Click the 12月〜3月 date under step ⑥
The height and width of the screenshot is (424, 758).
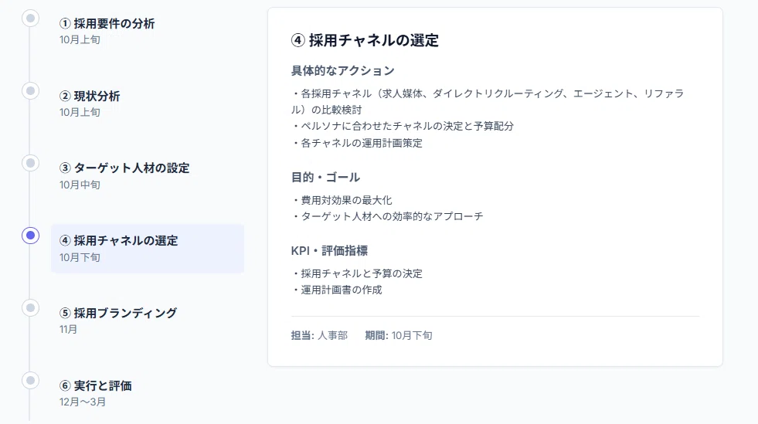(x=83, y=402)
